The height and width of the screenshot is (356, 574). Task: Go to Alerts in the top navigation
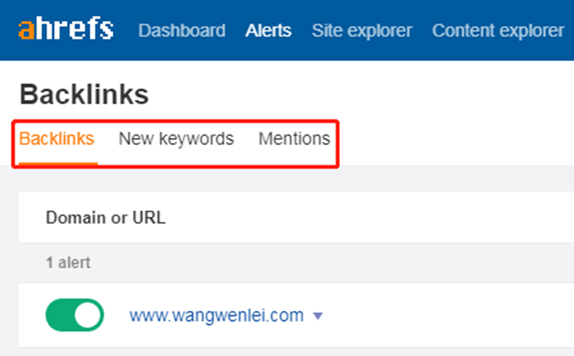(x=268, y=31)
